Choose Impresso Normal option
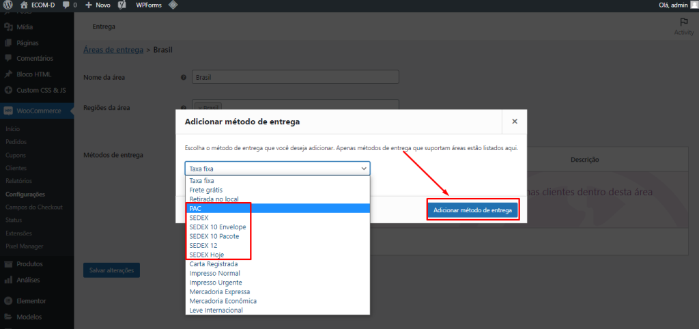 point(277,273)
